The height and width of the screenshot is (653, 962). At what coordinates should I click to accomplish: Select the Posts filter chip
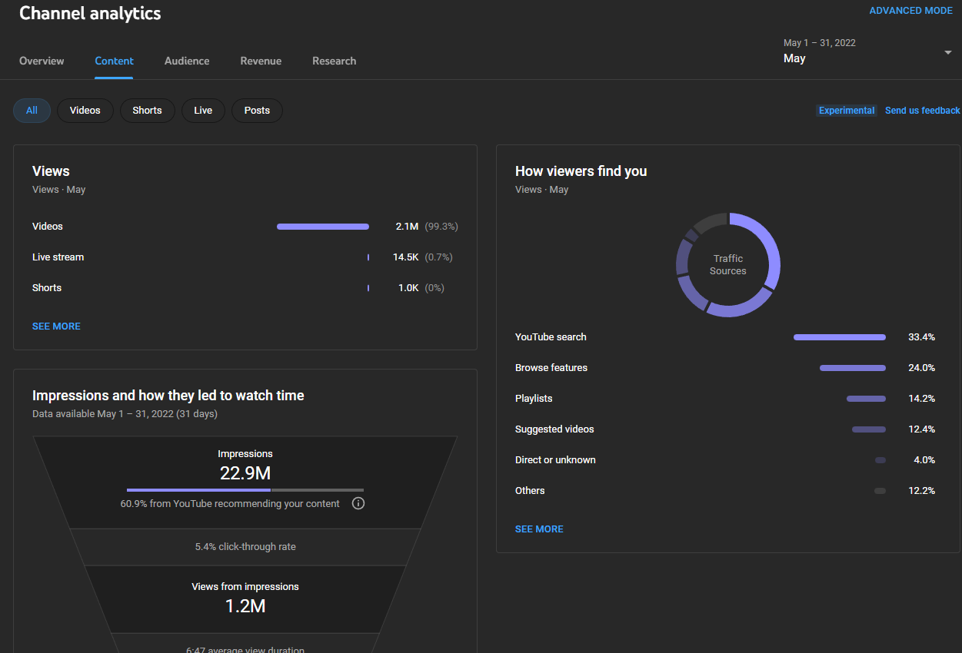coord(257,111)
